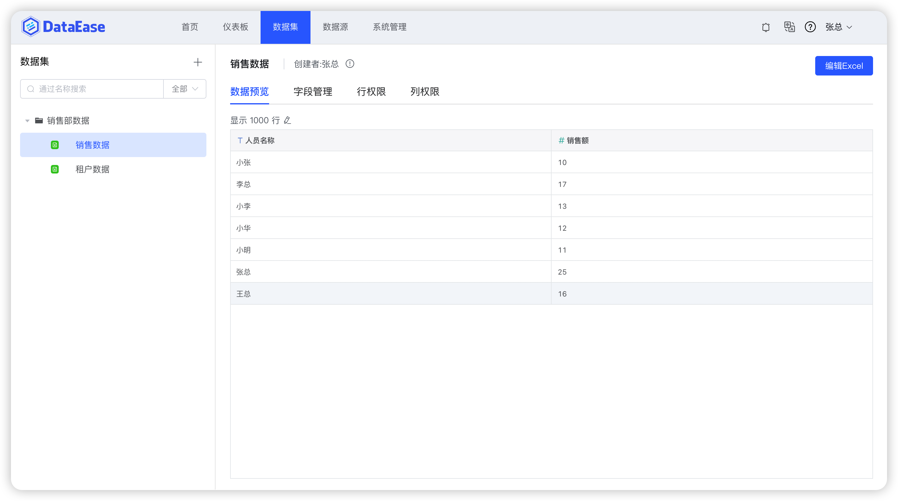Focus the dataset name search field
The width and height of the screenshot is (898, 501).
click(98, 89)
